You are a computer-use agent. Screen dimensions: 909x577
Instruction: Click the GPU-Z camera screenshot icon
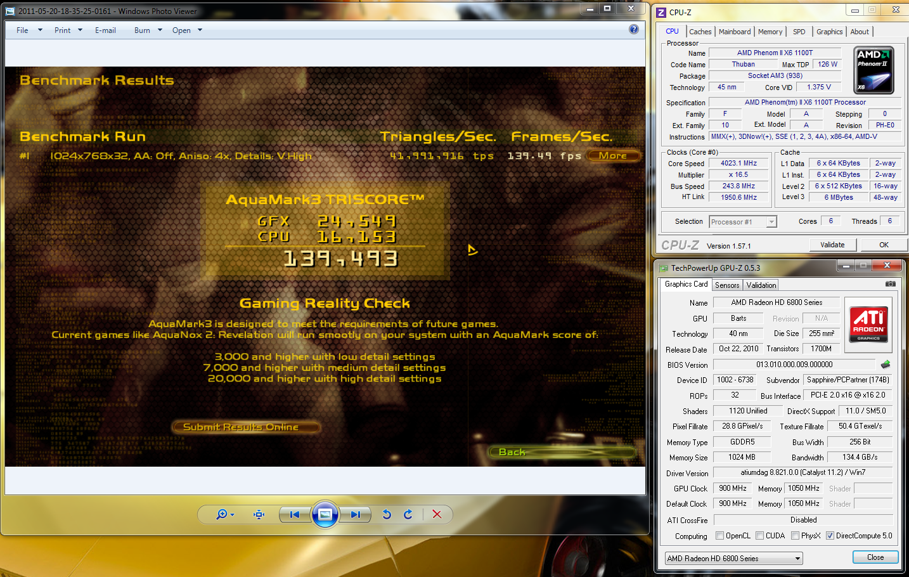pyautogui.click(x=891, y=284)
